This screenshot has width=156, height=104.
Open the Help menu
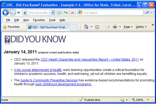(x=62, y=20)
